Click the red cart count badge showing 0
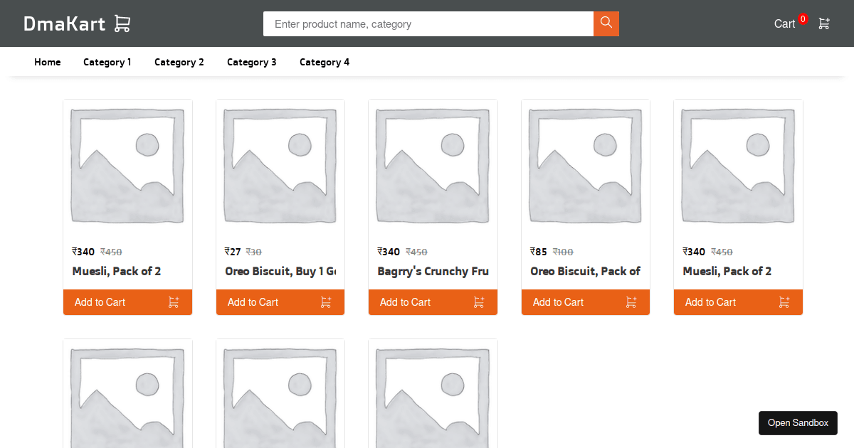The height and width of the screenshot is (448, 854). click(803, 19)
